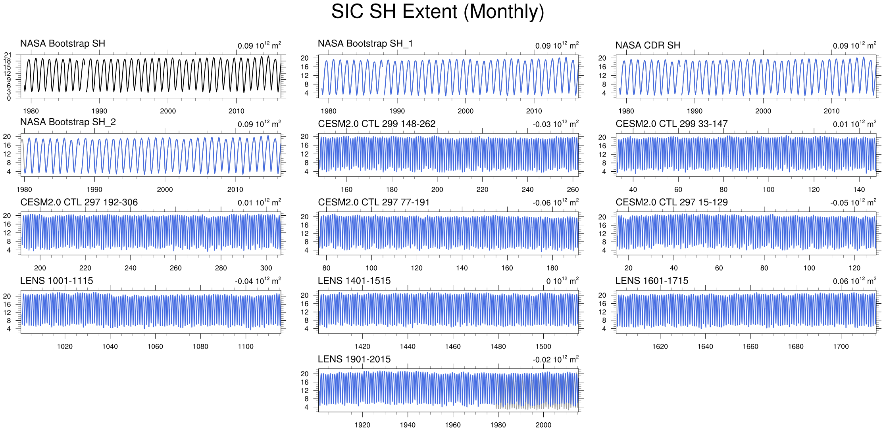
Task: Click the LENS 1901-2015 plot
Action: [448, 390]
